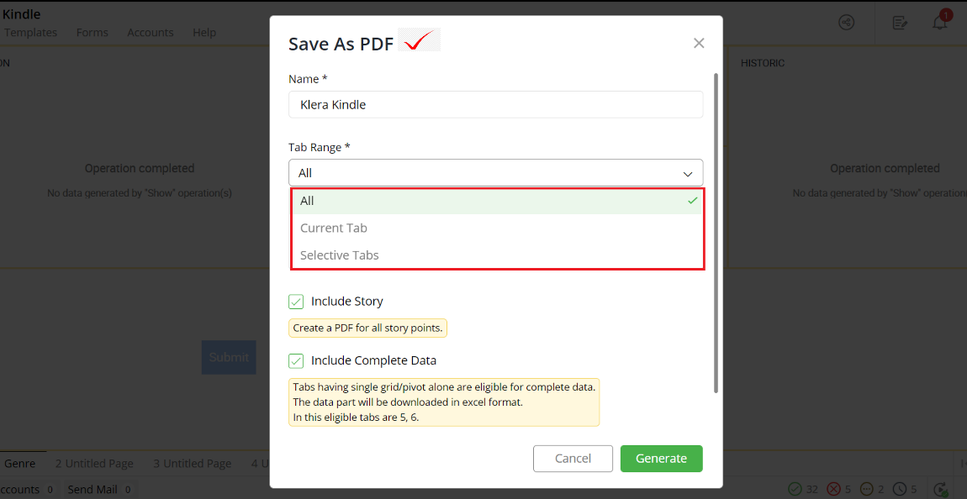
Task: Open the notes edit icon
Action: (x=900, y=23)
